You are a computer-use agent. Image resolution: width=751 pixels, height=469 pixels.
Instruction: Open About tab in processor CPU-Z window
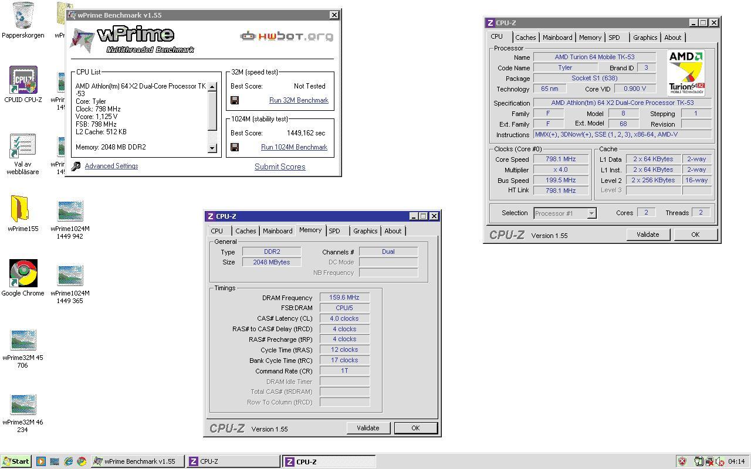(673, 38)
